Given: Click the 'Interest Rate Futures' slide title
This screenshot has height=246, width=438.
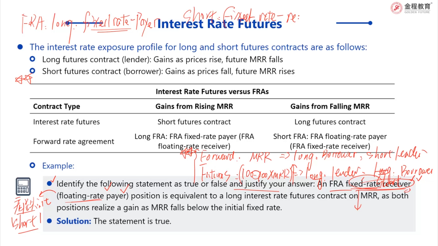Looking at the screenshot, I should [219, 24].
